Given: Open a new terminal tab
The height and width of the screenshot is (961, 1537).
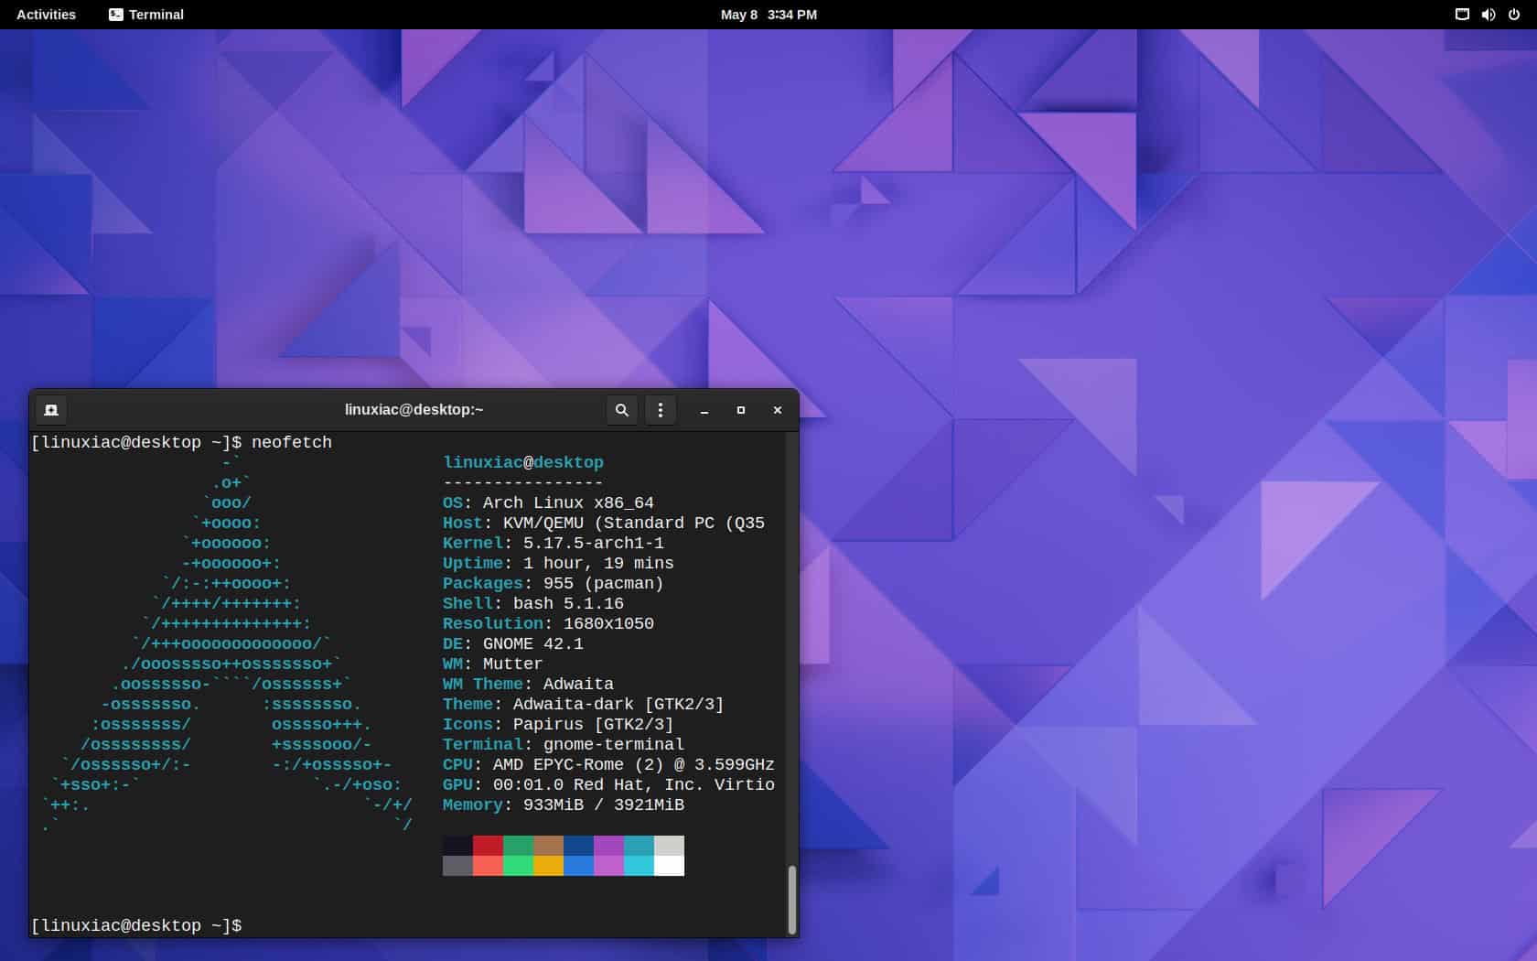Looking at the screenshot, I should (50, 410).
